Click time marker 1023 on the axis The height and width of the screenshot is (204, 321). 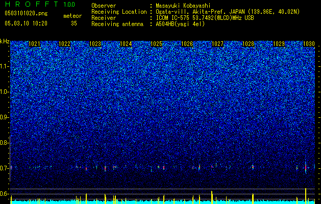95,44
